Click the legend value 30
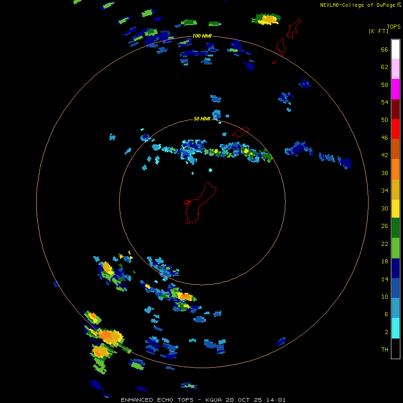 coord(385,208)
